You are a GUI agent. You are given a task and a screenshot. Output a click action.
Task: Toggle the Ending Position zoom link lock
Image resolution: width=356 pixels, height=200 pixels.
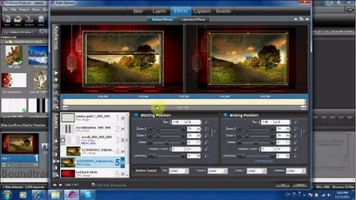tap(303, 132)
